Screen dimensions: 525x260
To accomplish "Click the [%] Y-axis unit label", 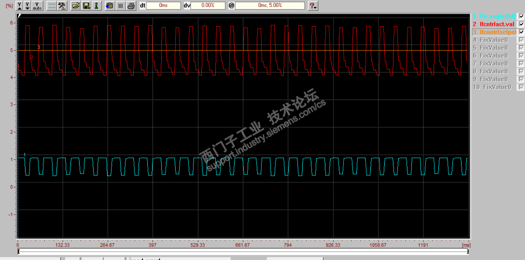I will point(9,6).
